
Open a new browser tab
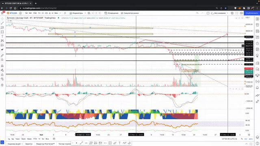(x=36, y=3)
